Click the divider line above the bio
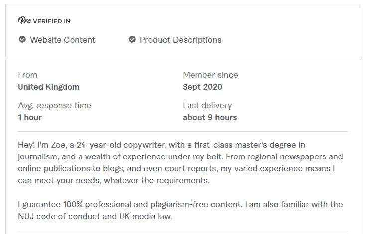The width and height of the screenshot is (370, 234). [x=183, y=131]
